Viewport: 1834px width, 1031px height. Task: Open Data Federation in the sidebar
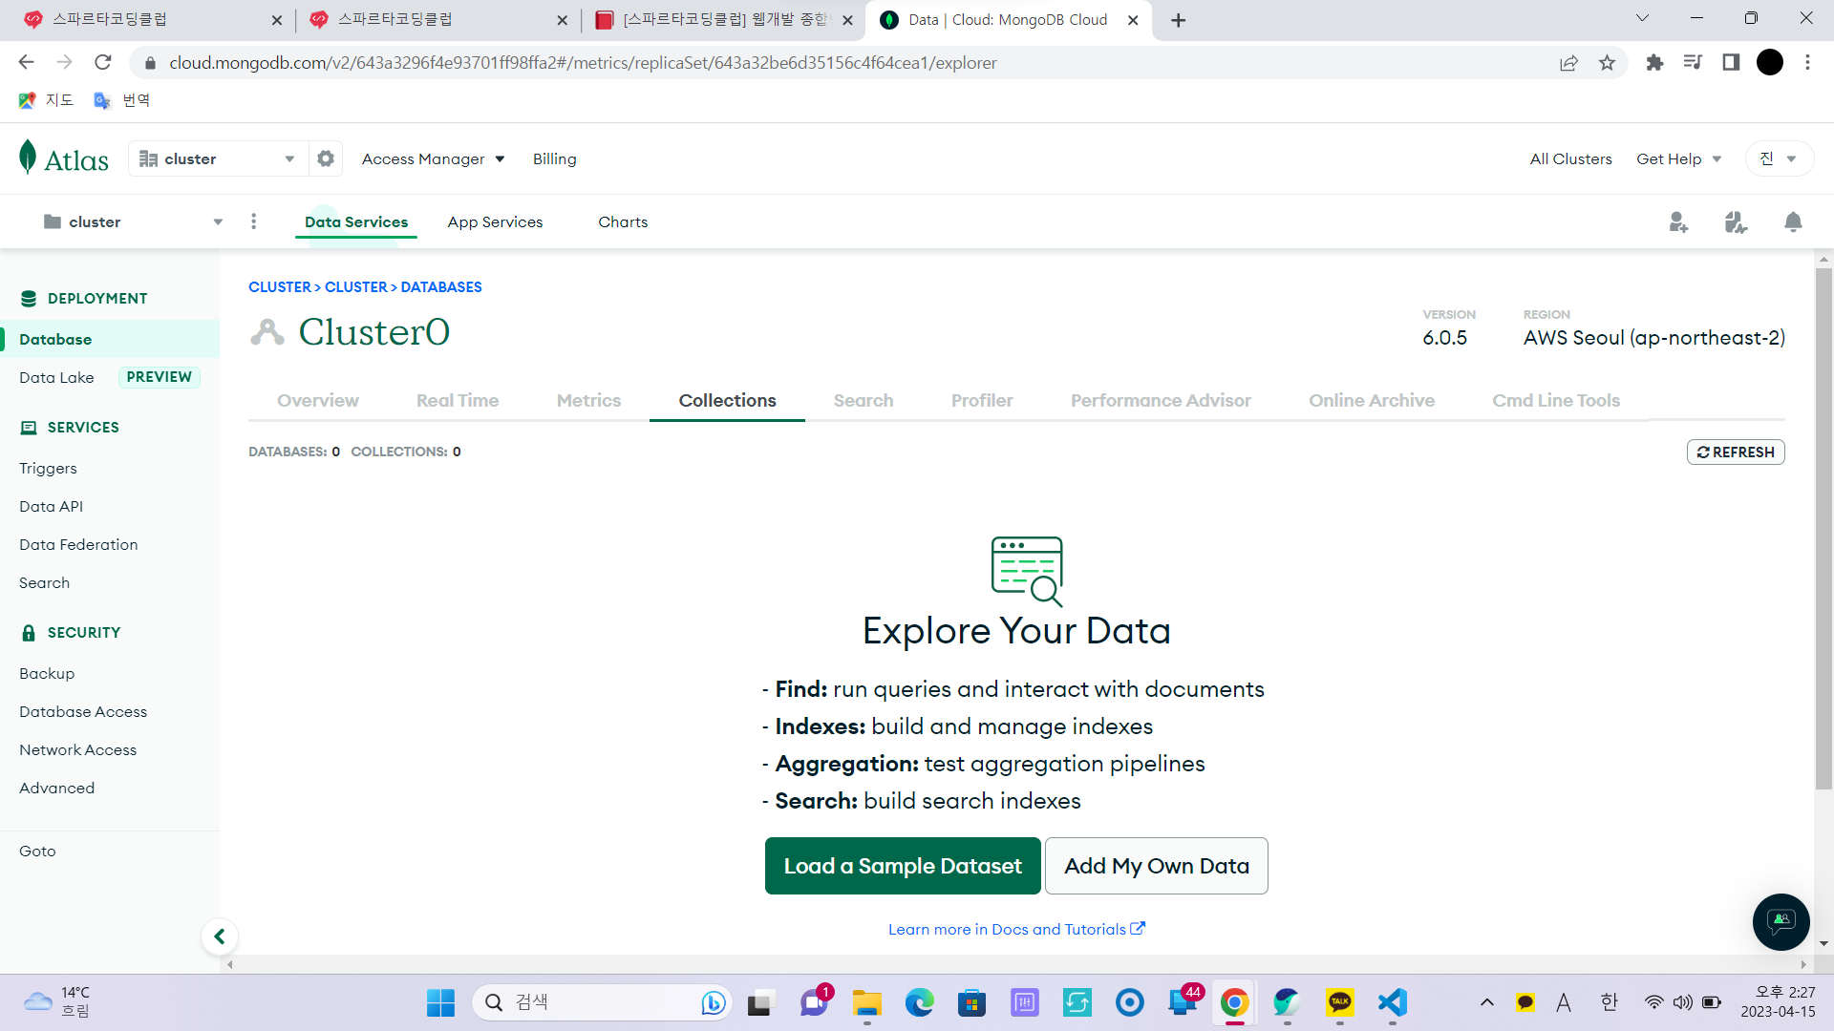[78, 544]
